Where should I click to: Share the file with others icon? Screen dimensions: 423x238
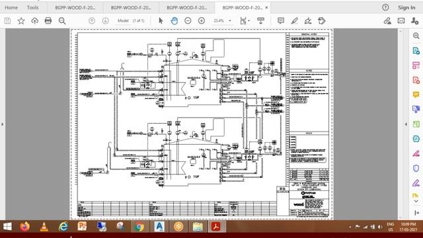[x=414, y=20]
